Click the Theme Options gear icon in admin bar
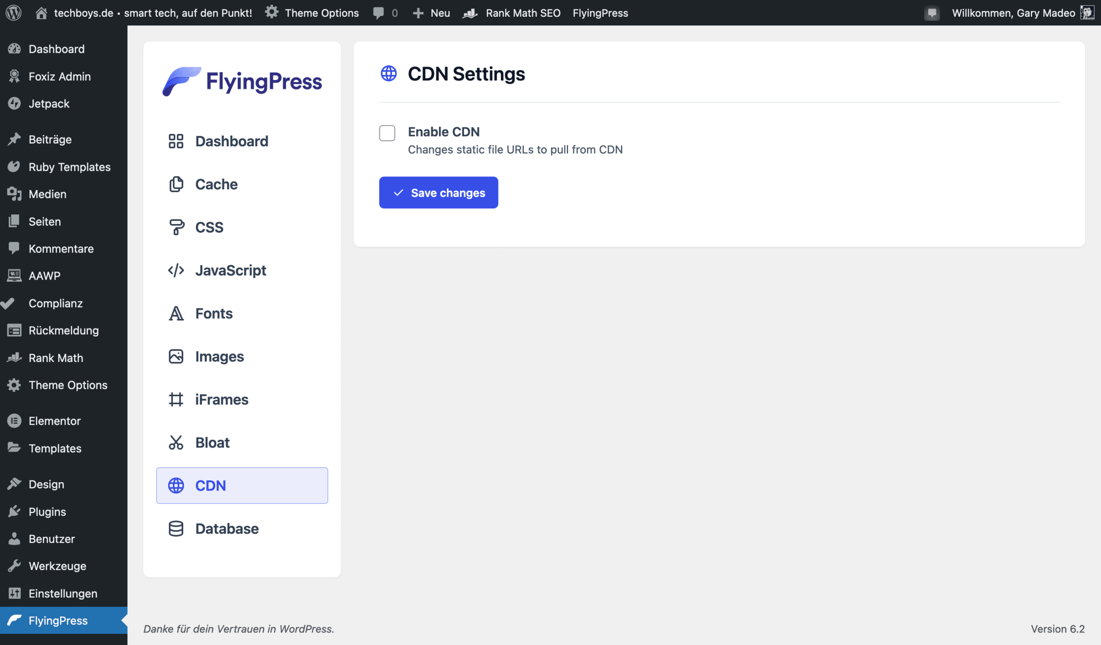Viewport: 1101px width, 645px height. (x=272, y=12)
